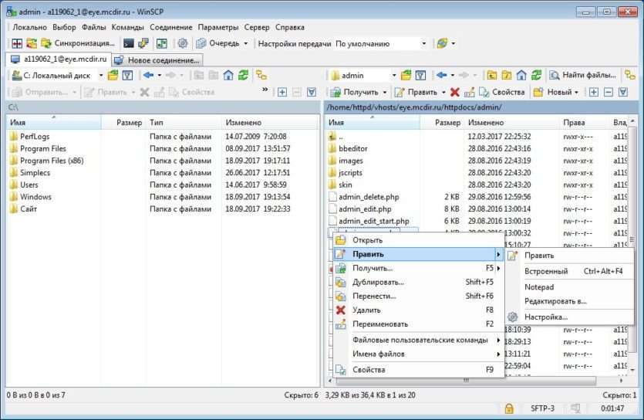Image resolution: width=644 pixels, height=420 pixels.
Task: Click the lock icon in status bar
Action: pyautogui.click(x=509, y=408)
